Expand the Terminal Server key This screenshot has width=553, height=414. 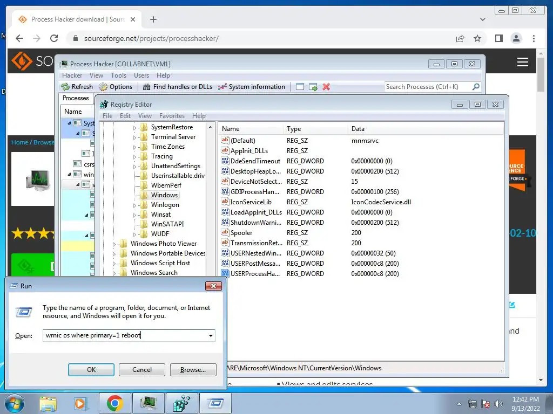pos(134,137)
